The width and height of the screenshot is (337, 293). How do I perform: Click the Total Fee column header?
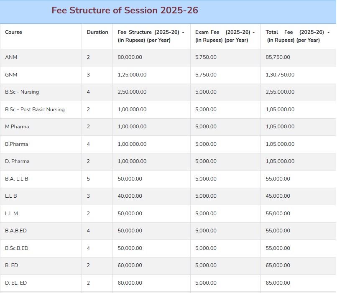(x=297, y=36)
